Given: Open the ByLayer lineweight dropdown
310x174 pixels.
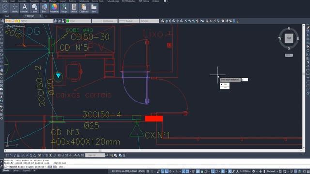Looking at the screenshot, I should pyautogui.click(x=128, y=21).
